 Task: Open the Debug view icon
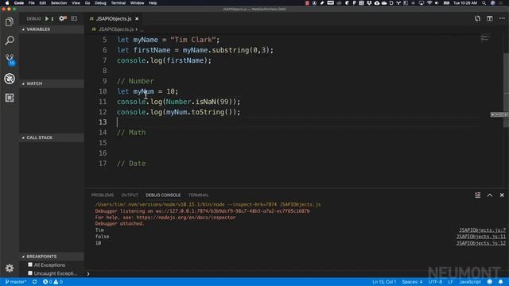tap(10, 79)
